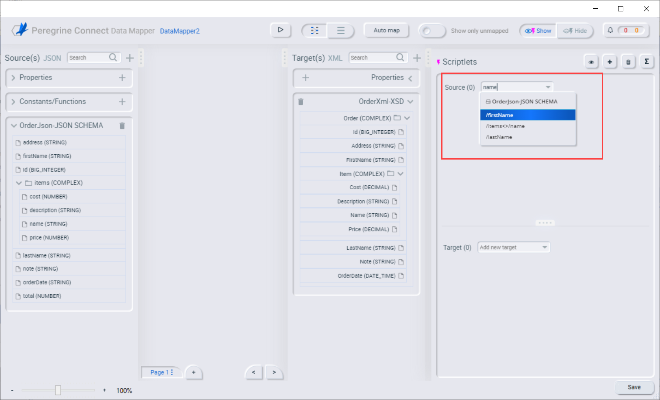The width and height of the screenshot is (660, 400).
Task: Toggle scriptlet visibility eye icon
Action: click(591, 62)
